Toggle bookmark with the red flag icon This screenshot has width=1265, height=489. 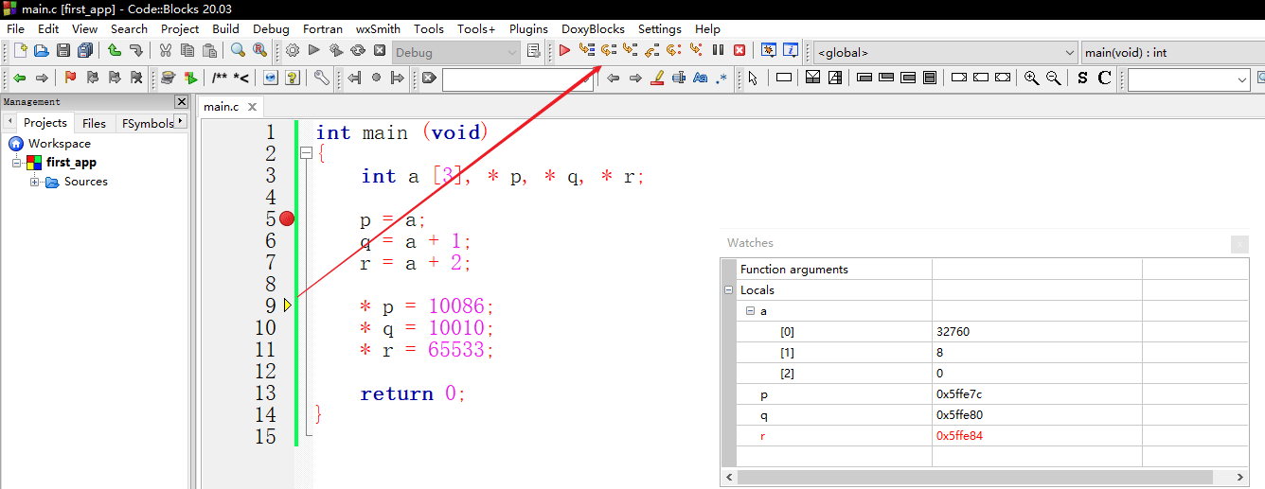(70, 78)
